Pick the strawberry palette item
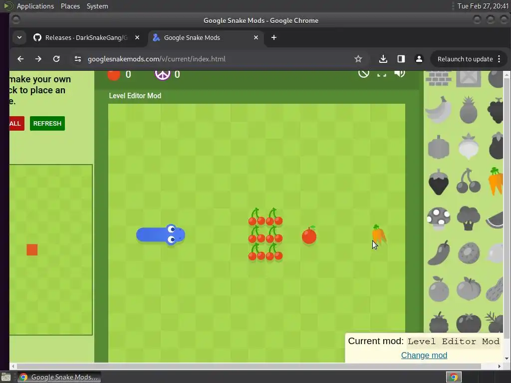The width and height of the screenshot is (511, 383). [x=439, y=182]
